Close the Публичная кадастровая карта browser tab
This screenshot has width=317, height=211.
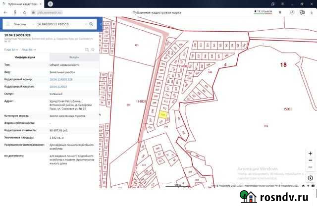41,4
